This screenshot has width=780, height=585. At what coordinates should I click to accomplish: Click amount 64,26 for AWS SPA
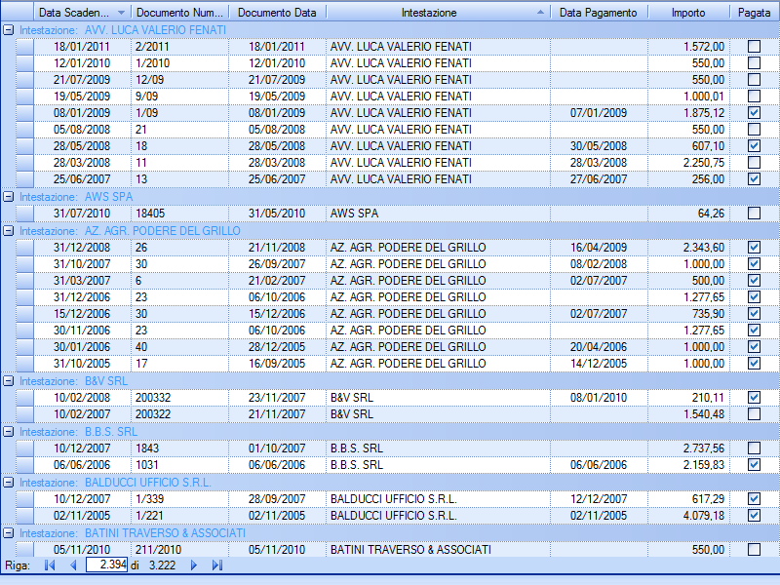pos(688,214)
